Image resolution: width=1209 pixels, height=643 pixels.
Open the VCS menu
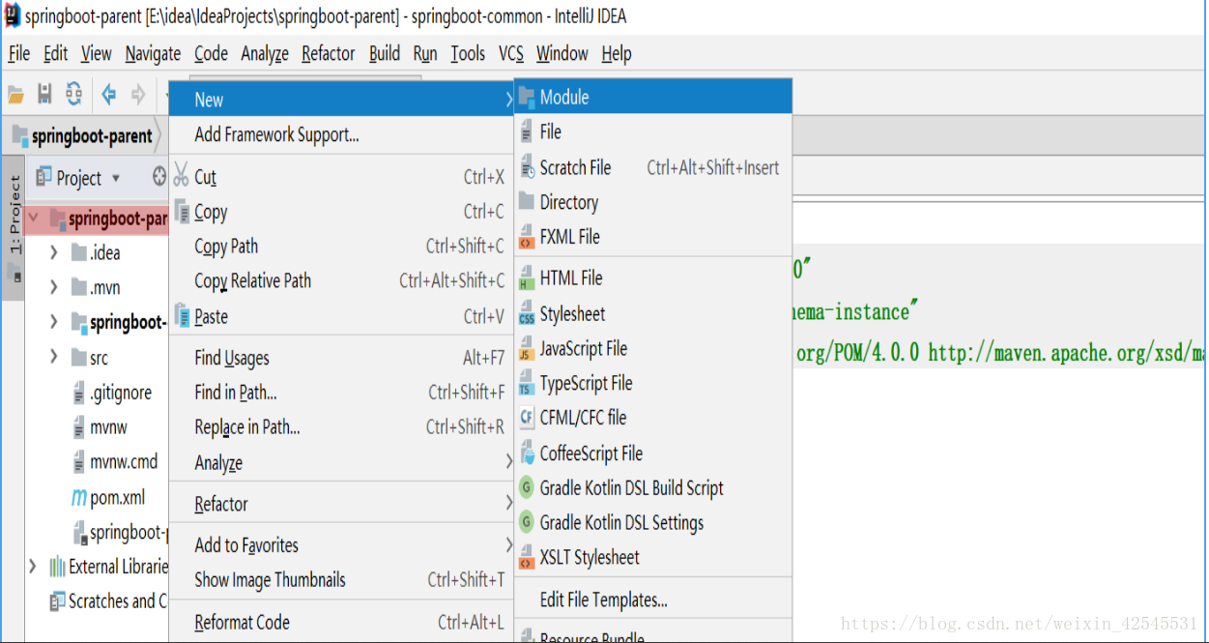tap(511, 54)
